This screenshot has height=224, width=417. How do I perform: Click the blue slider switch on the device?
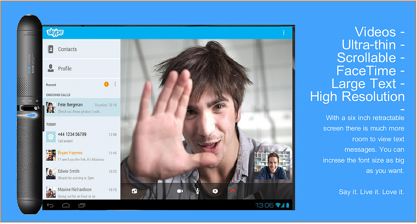pos(31,115)
